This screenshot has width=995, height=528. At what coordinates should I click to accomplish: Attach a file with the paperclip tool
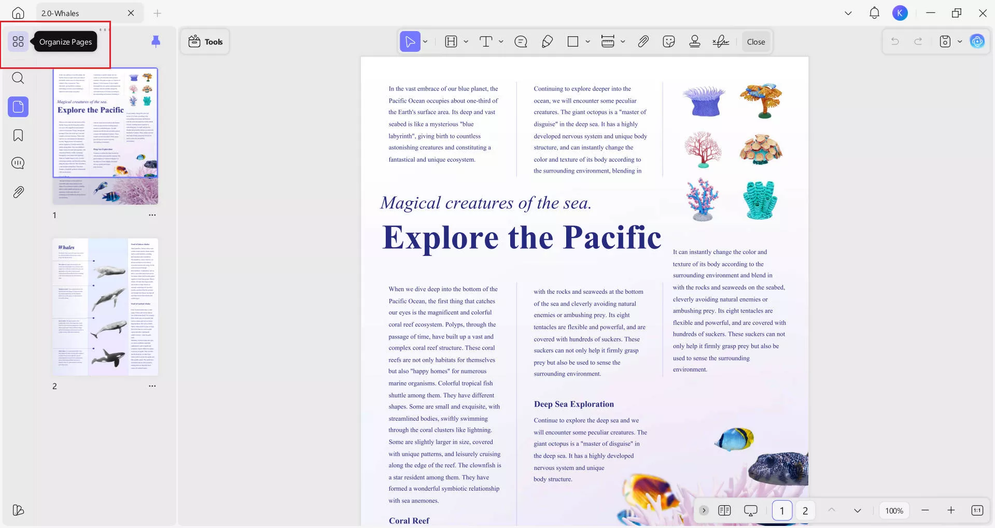643,41
